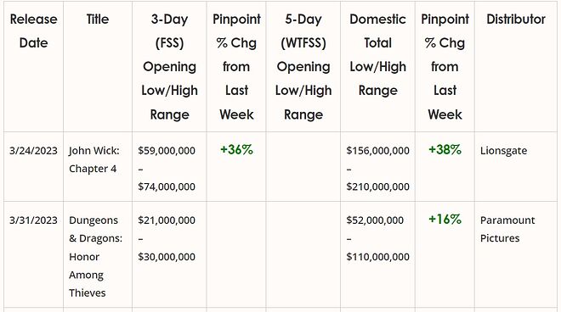Select Dungeons & Dragons: Honor Among Thieves
561x312 pixels.
pos(95,257)
